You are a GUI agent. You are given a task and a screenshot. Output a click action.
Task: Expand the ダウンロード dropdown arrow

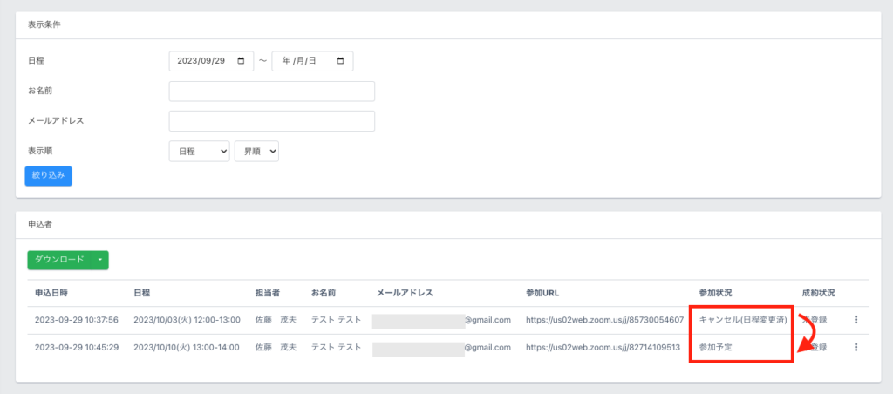100,260
